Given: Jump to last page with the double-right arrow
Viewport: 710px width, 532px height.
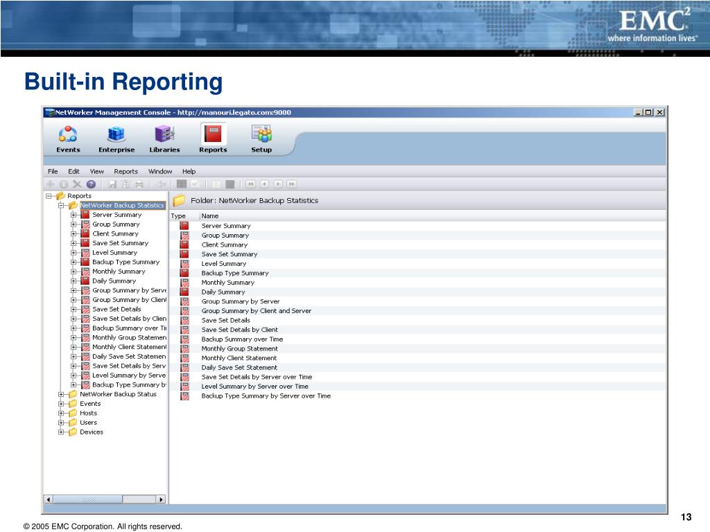Looking at the screenshot, I should [292, 184].
